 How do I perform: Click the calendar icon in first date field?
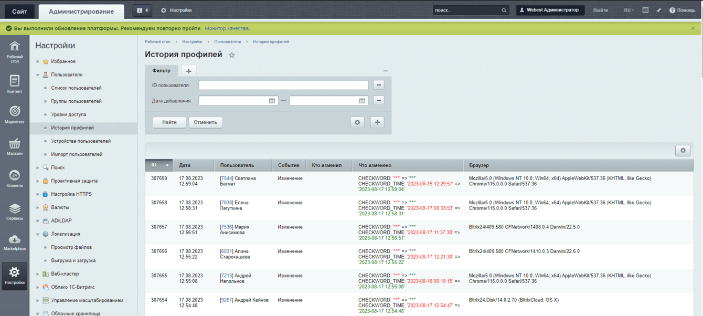(272, 101)
